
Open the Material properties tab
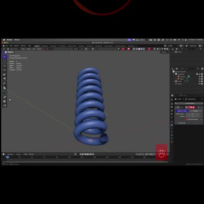tap(172, 142)
